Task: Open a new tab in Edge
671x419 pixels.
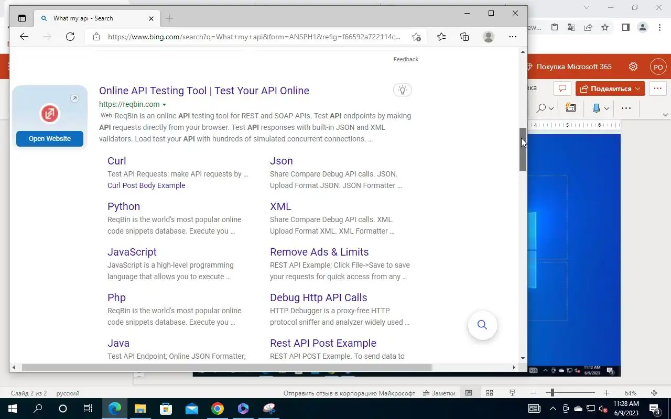Action: coord(169,18)
